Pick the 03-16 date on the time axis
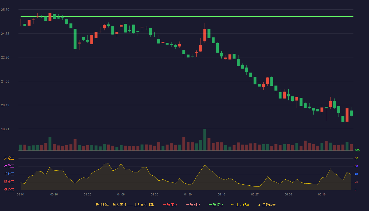 click(54, 194)
